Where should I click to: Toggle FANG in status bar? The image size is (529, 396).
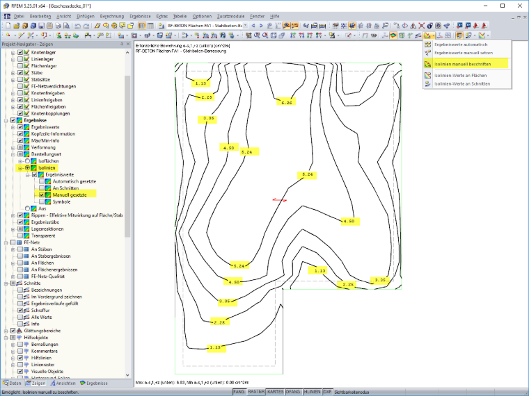(239, 392)
